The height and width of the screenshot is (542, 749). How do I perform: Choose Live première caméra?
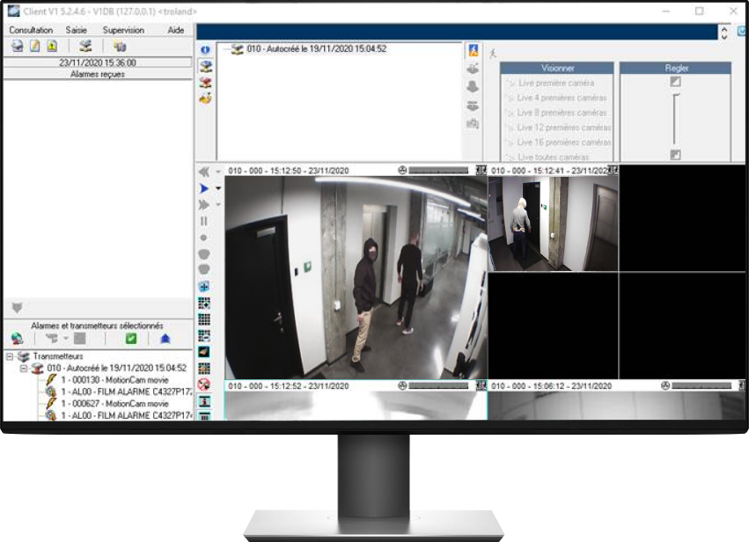pos(556,83)
